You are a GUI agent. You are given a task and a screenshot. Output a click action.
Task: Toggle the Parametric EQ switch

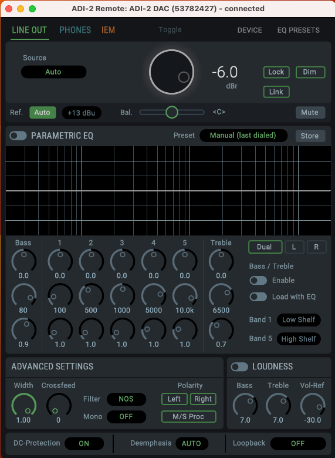(18, 136)
